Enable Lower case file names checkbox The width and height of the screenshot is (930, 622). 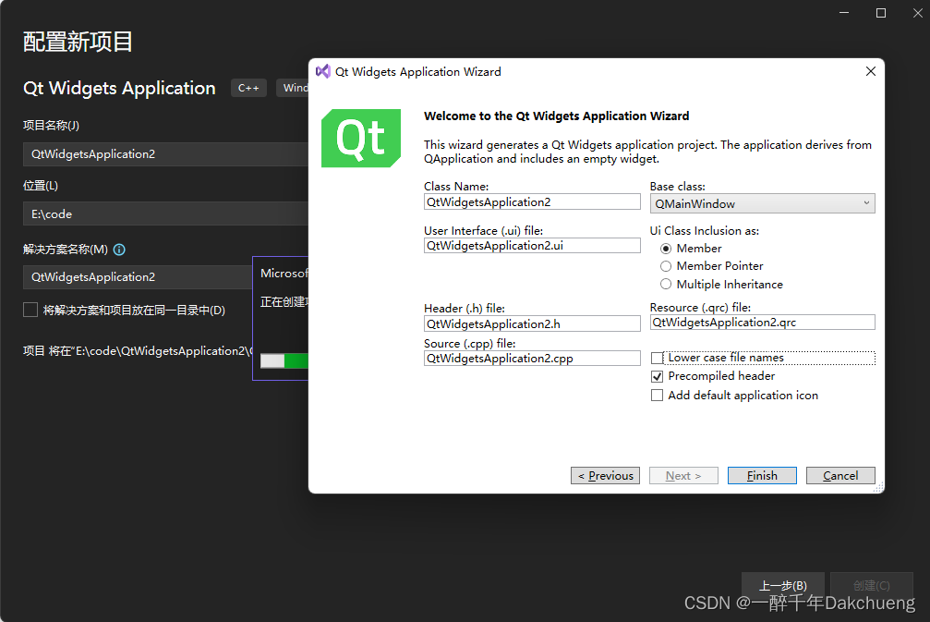[x=657, y=358]
